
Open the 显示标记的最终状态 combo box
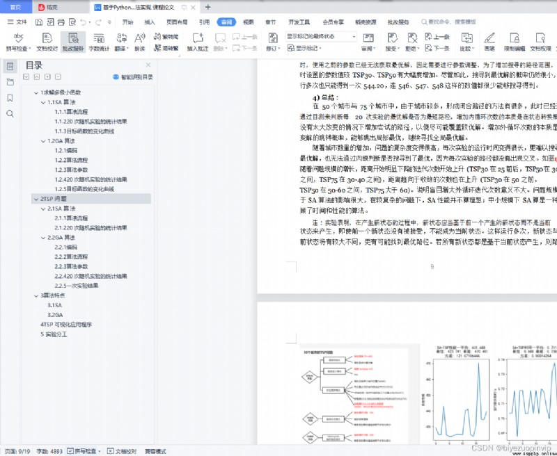[321, 37]
